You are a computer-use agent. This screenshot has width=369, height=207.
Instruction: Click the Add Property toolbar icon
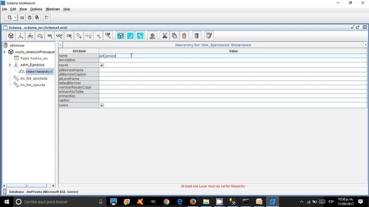click(x=99, y=36)
